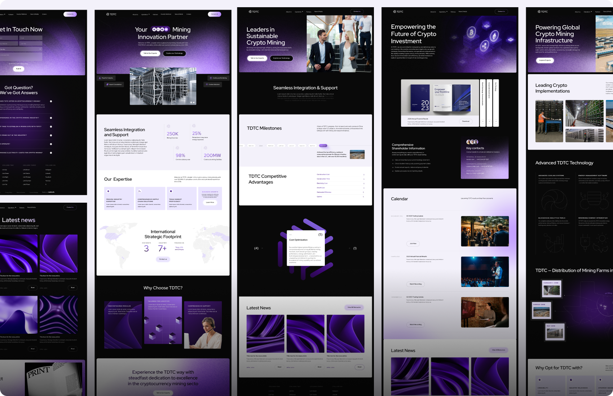This screenshot has width=613, height=396.
Task: Open the photo of the technician in orange vest
Action: 549,121
